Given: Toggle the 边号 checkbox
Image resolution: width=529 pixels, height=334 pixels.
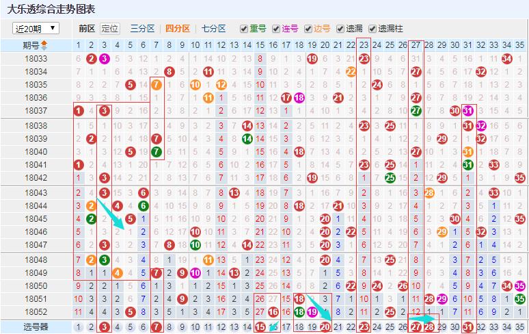Looking at the screenshot, I should [308, 29].
